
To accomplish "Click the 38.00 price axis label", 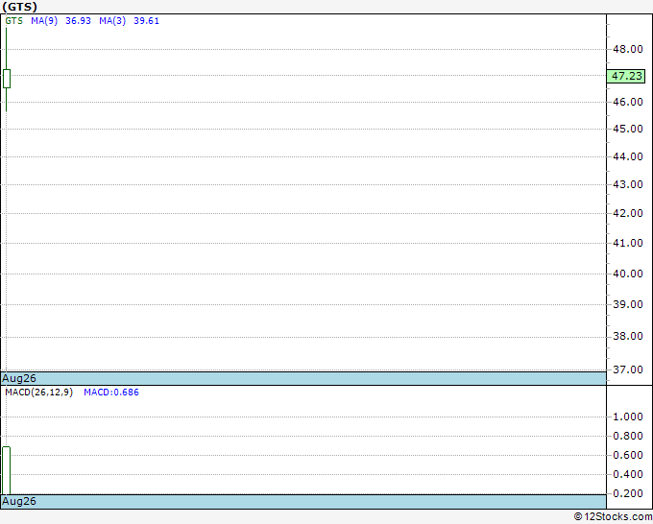I will (x=628, y=336).
